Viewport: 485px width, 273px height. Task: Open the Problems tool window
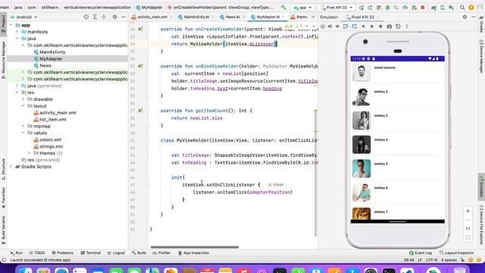pyautogui.click(x=62, y=253)
